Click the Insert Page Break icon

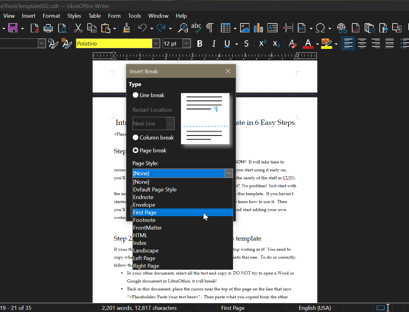click(288, 28)
